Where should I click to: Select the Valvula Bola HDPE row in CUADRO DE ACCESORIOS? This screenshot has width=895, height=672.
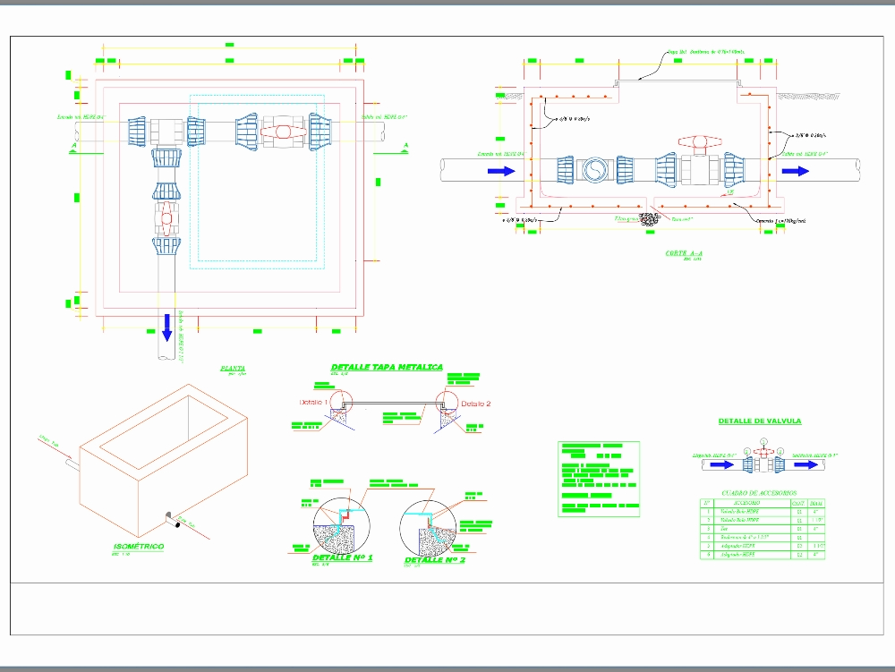[739, 511]
